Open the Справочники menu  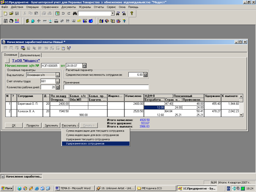pos(50,7)
